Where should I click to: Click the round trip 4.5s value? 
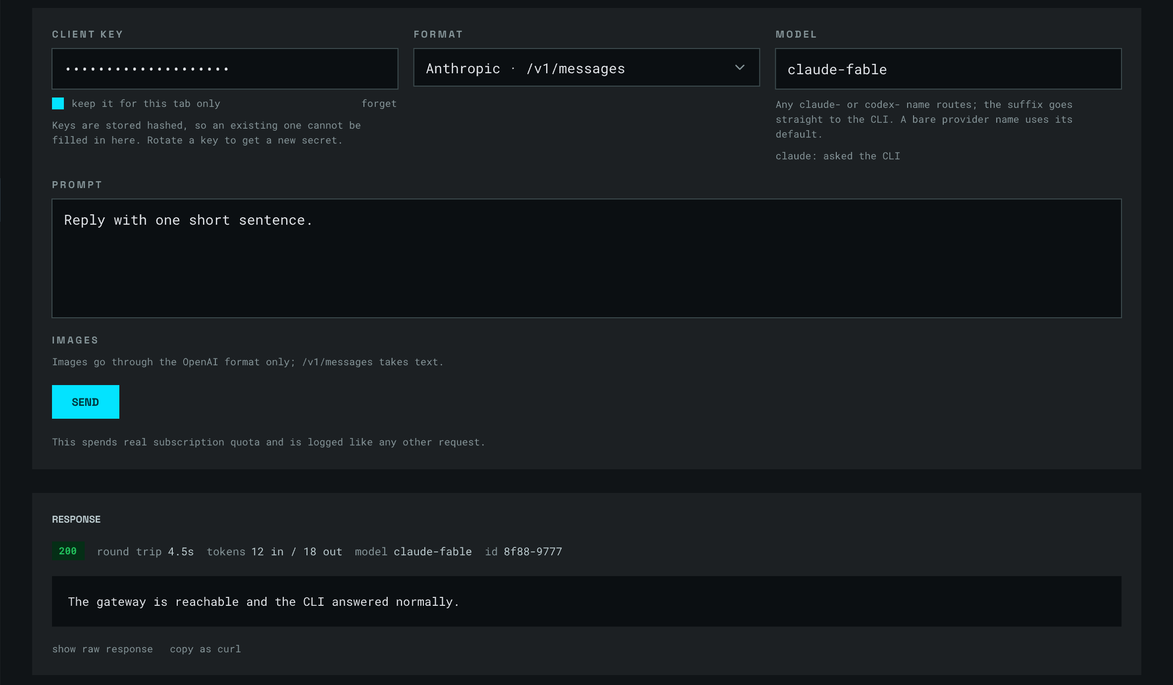click(181, 551)
